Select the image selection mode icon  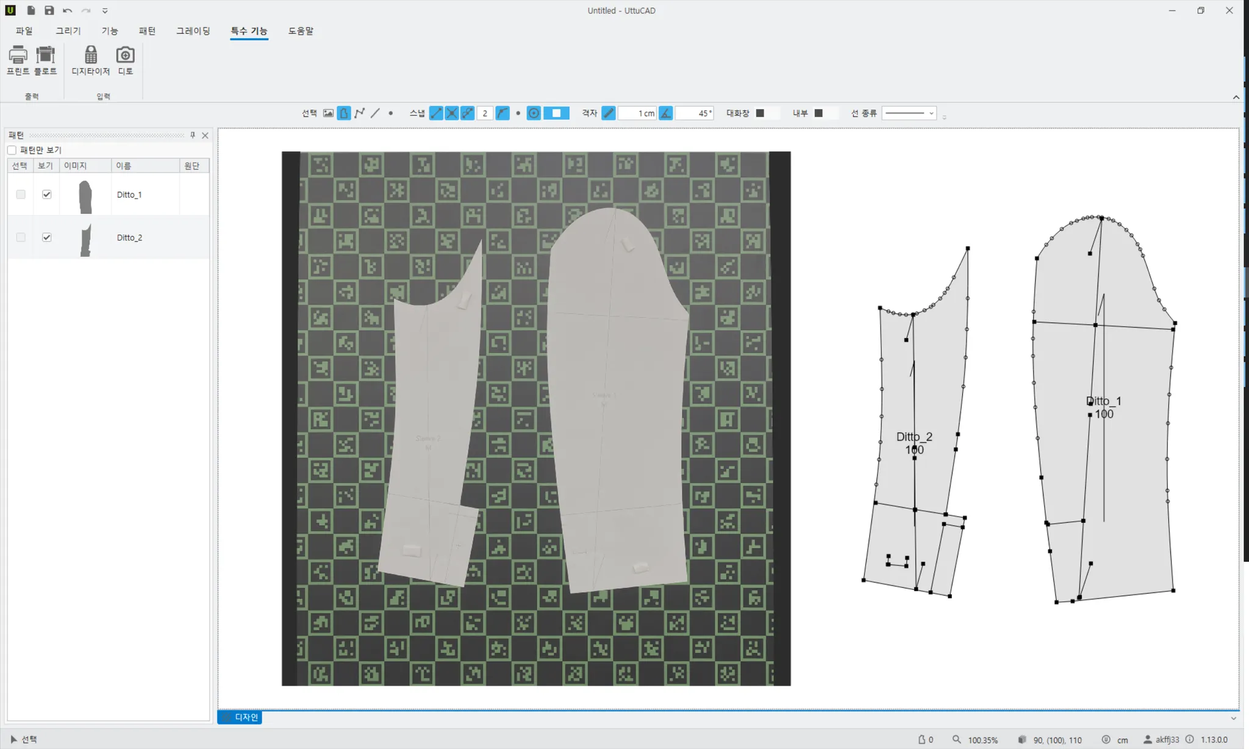pos(328,113)
